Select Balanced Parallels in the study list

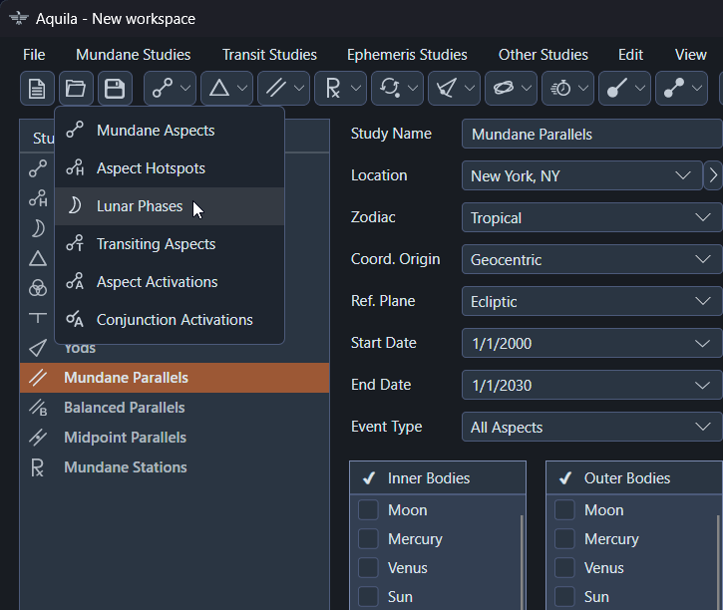click(124, 408)
